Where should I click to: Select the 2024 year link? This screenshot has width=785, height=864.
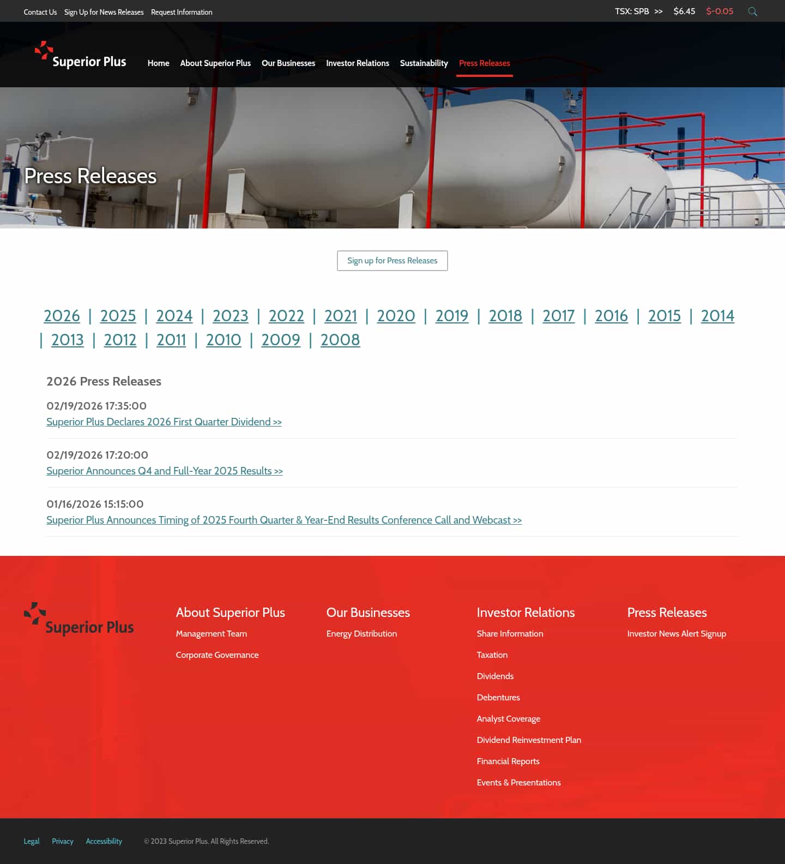[x=174, y=316]
